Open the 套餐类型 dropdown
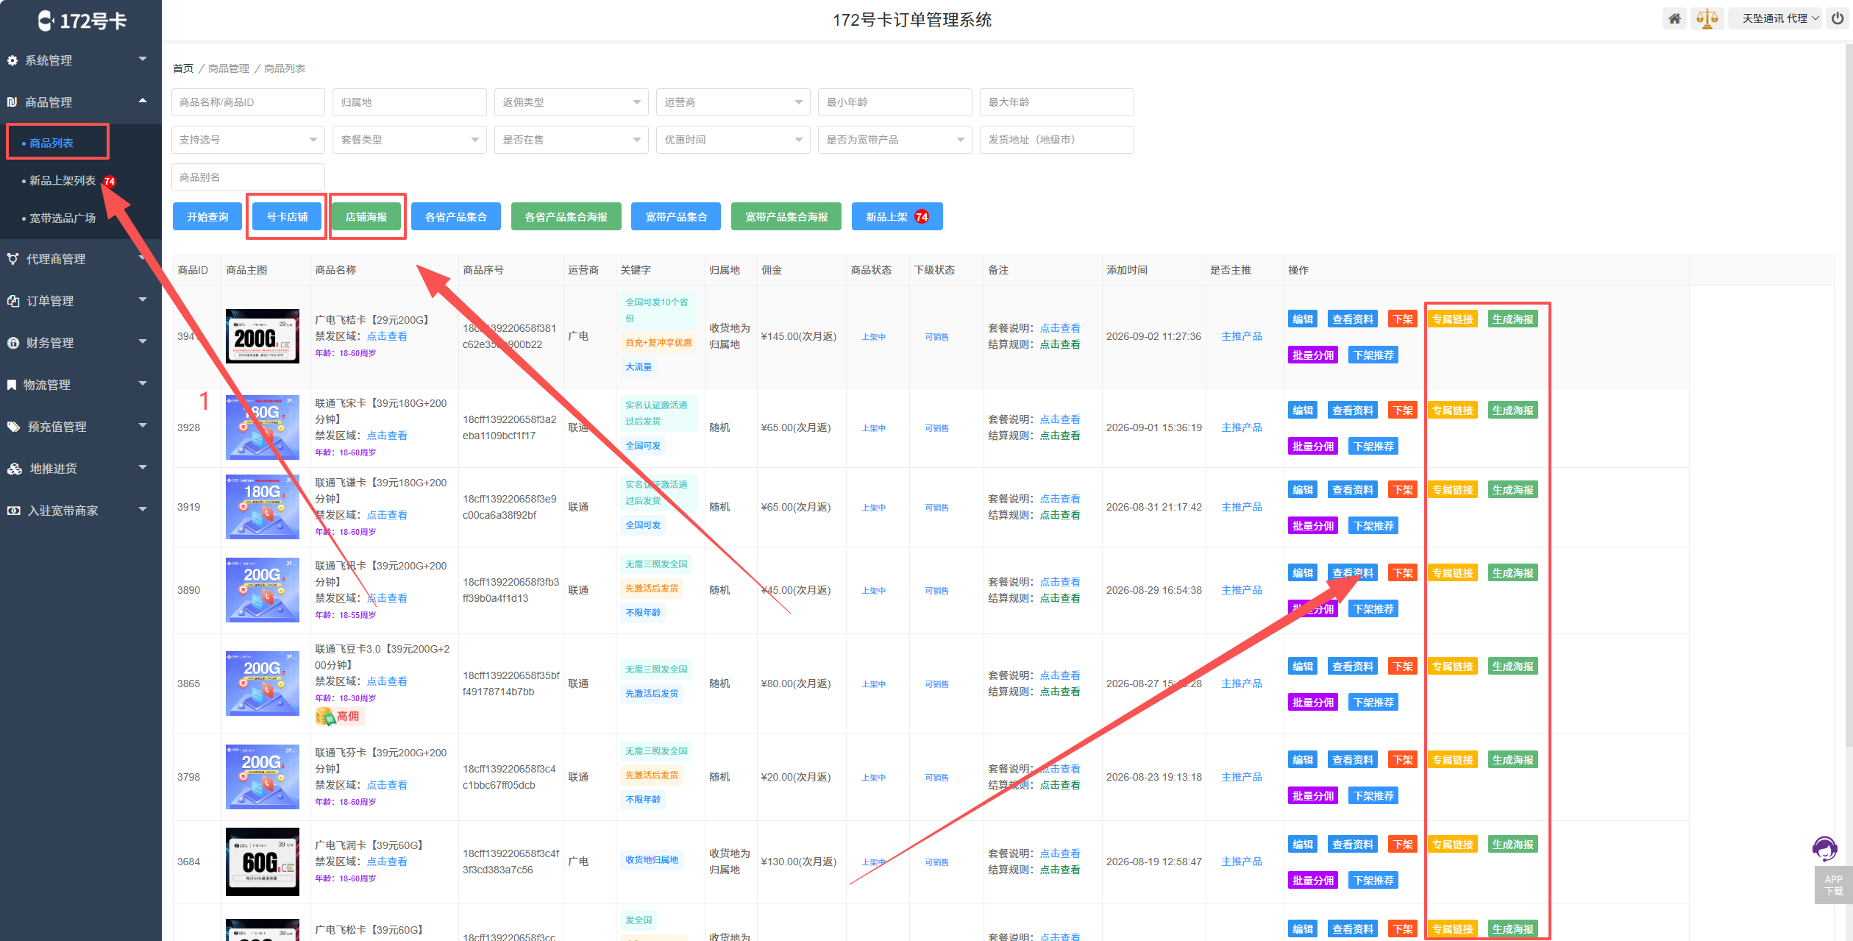 coord(409,140)
